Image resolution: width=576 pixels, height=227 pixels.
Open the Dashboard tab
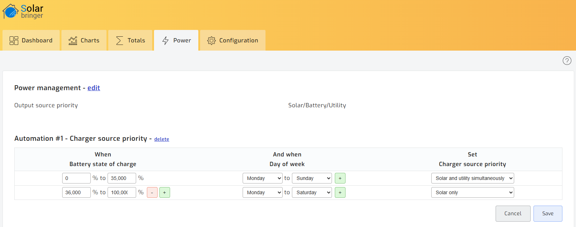(x=31, y=40)
